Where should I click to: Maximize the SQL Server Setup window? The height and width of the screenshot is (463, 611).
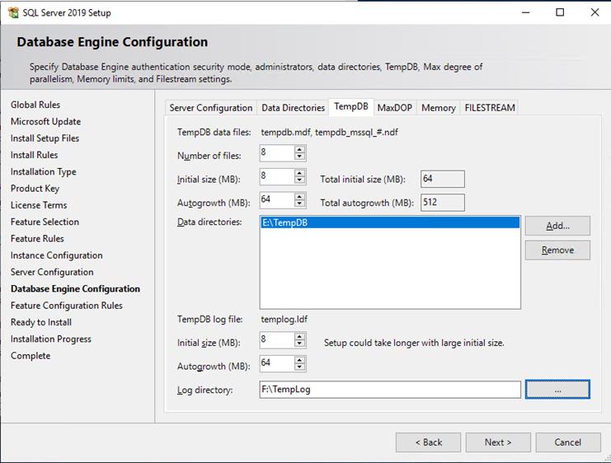pyautogui.click(x=560, y=12)
